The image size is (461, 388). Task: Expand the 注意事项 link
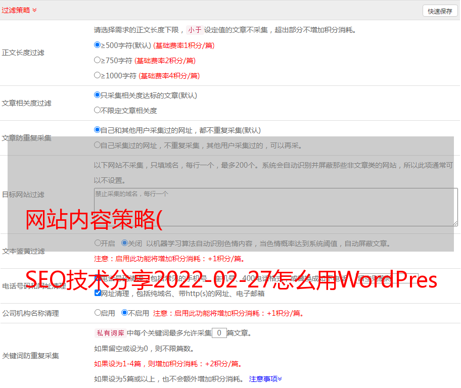[x=265, y=379]
